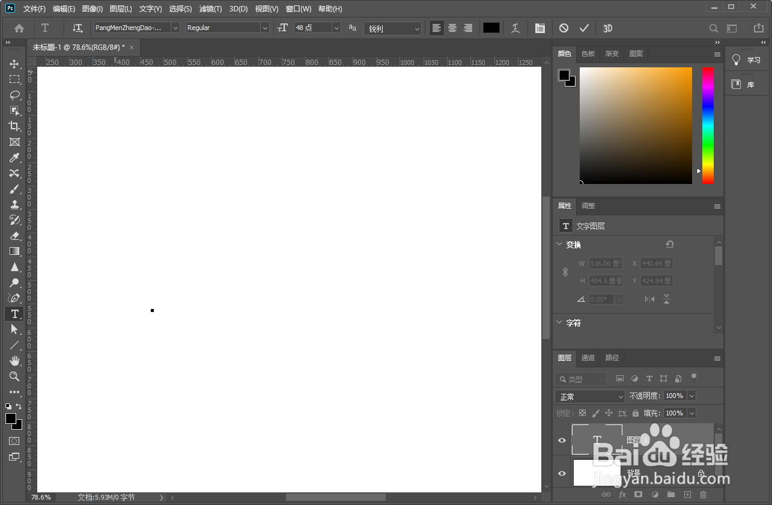Select the Pen tool
The width and height of the screenshot is (772, 505).
coord(14,298)
